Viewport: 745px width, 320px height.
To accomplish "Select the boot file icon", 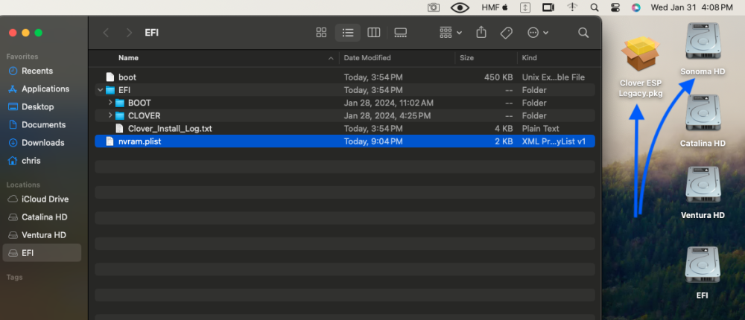I will click(110, 77).
